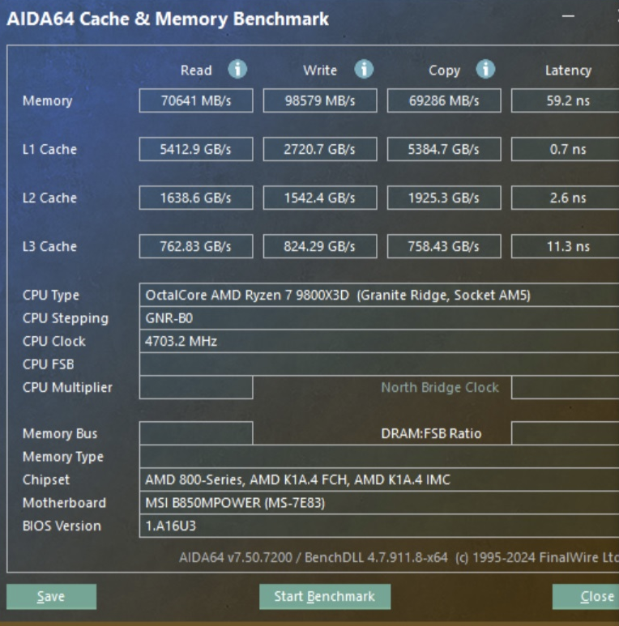The height and width of the screenshot is (626, 619).
Task: Click the empty Memory Bus field
Action: coord(196,433)
